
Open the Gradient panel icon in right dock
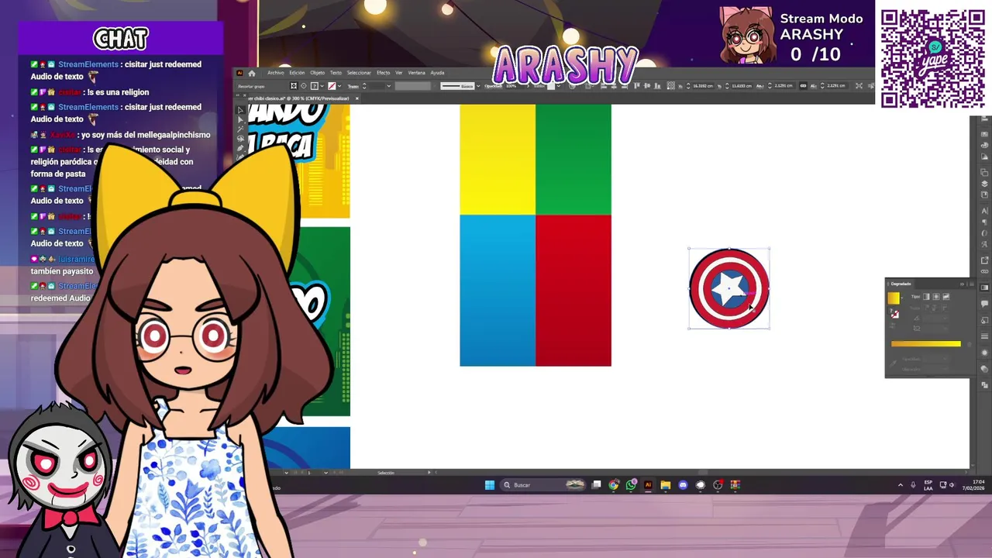(x=985, y=288)
